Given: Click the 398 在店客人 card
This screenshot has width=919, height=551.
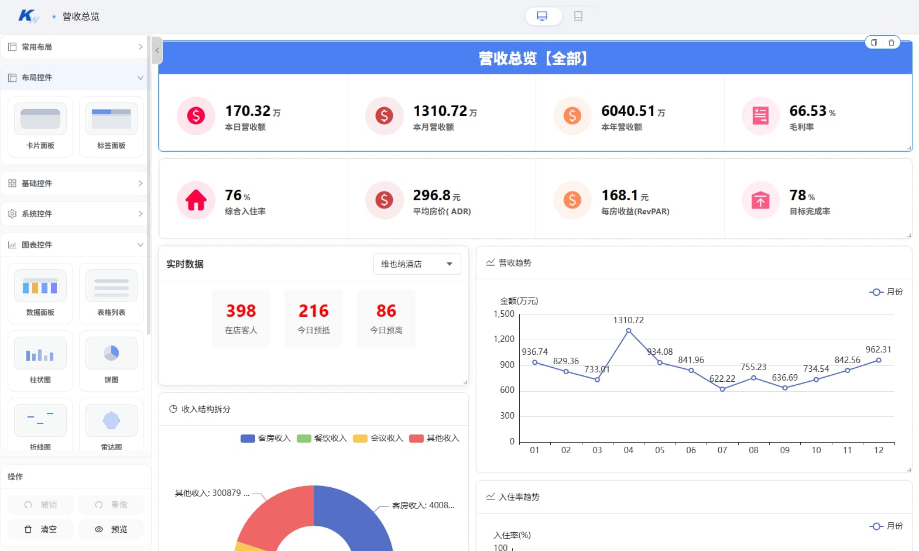Looking at the screenshot, I should click(x=241, y=319).
